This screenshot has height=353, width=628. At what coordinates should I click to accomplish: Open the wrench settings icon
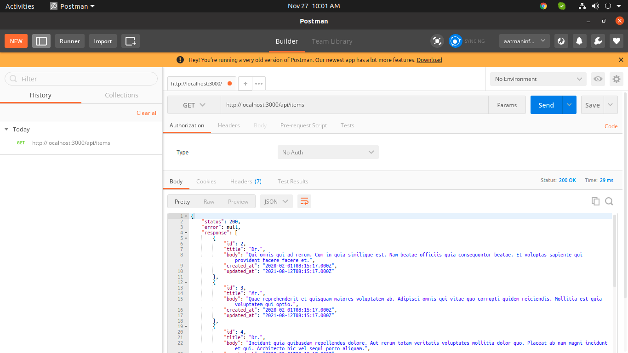point(598,41)
